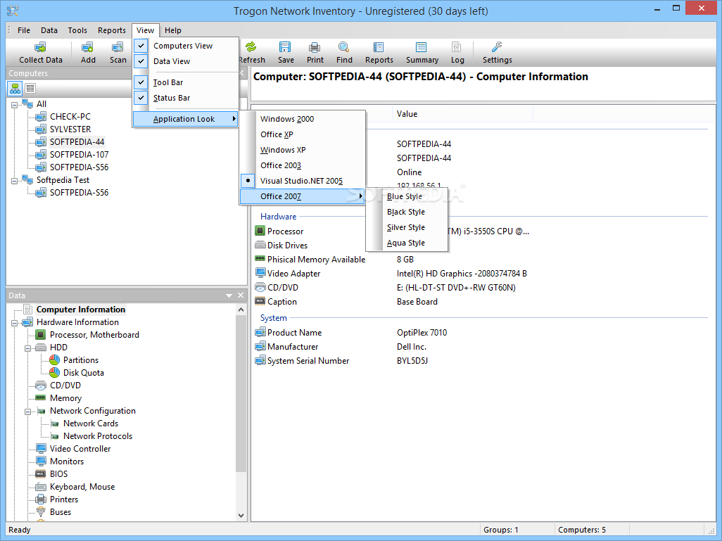Select SYLVESTER in Computers tree
Screen dimensions: 722x541
(70, 129)
